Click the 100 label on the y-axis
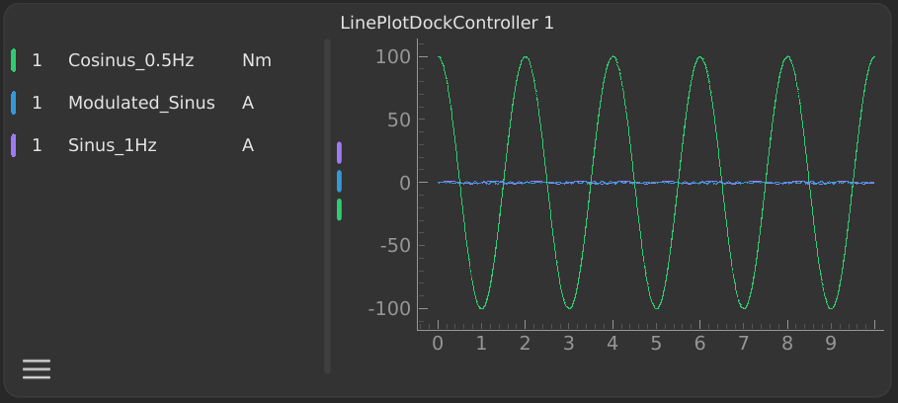Viewport: 898px width, 403px height. (x=392, y=56)
